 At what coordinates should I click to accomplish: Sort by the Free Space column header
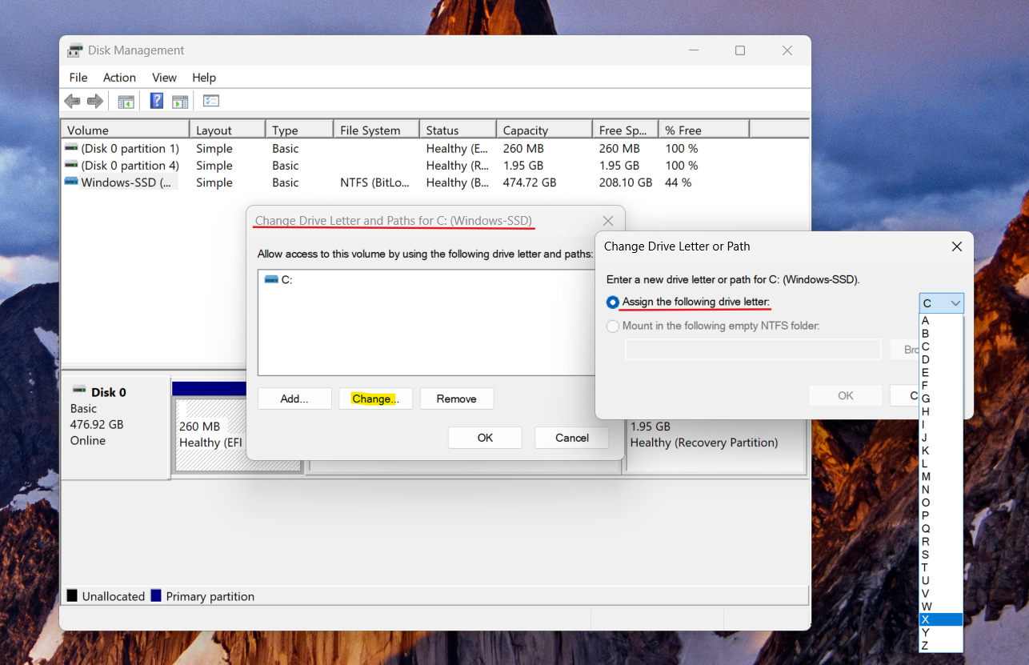[626, 130]
